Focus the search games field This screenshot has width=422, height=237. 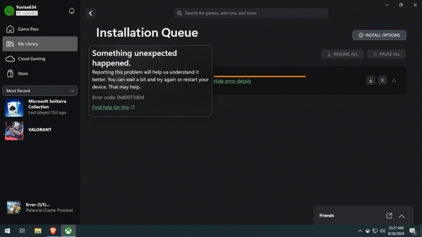click(x=251, y=13)
